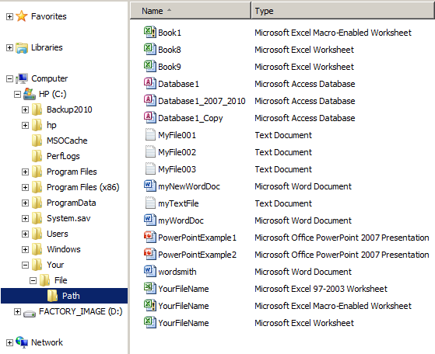Click the Favorites star icon
Image resolution: width=435 pixels, height=354 pixels.
click(x=22, y=16)
